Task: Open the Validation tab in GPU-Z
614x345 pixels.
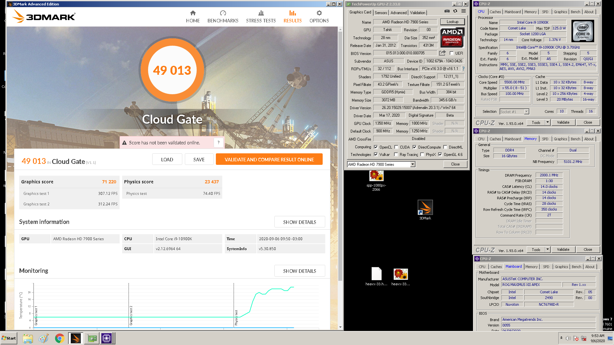Action: click(418, 12)
